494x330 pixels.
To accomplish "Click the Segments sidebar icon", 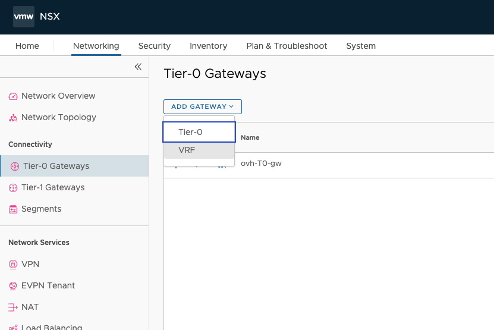I will pos(13,209).
